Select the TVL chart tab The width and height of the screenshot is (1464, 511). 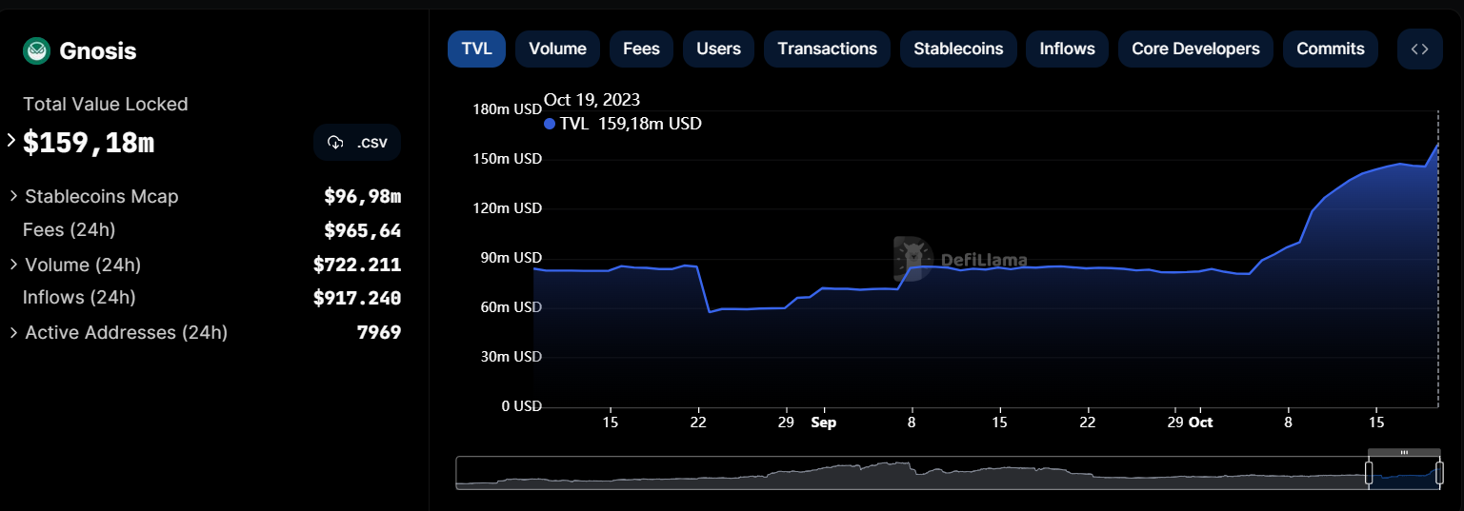pos(476,49)
